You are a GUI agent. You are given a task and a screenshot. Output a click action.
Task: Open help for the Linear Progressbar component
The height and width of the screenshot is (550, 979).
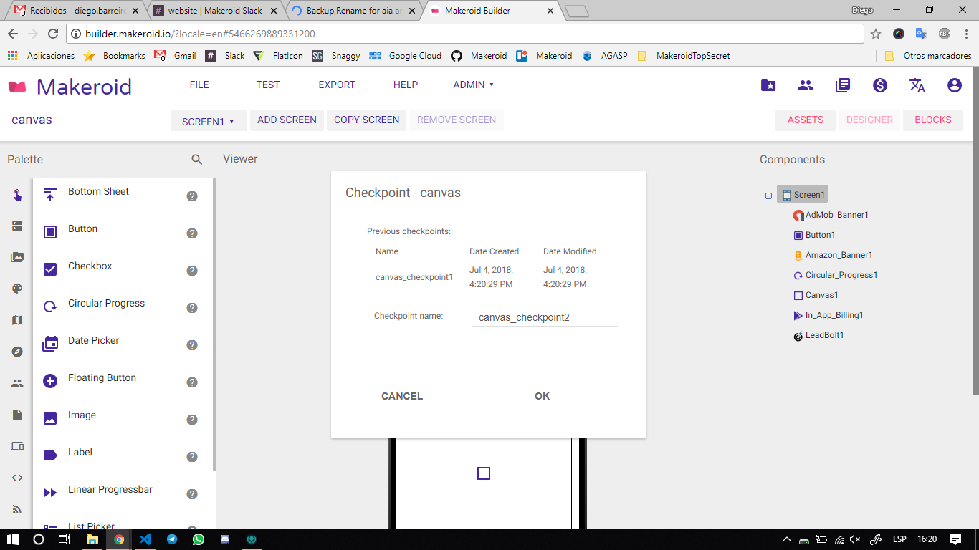[192, 494]
